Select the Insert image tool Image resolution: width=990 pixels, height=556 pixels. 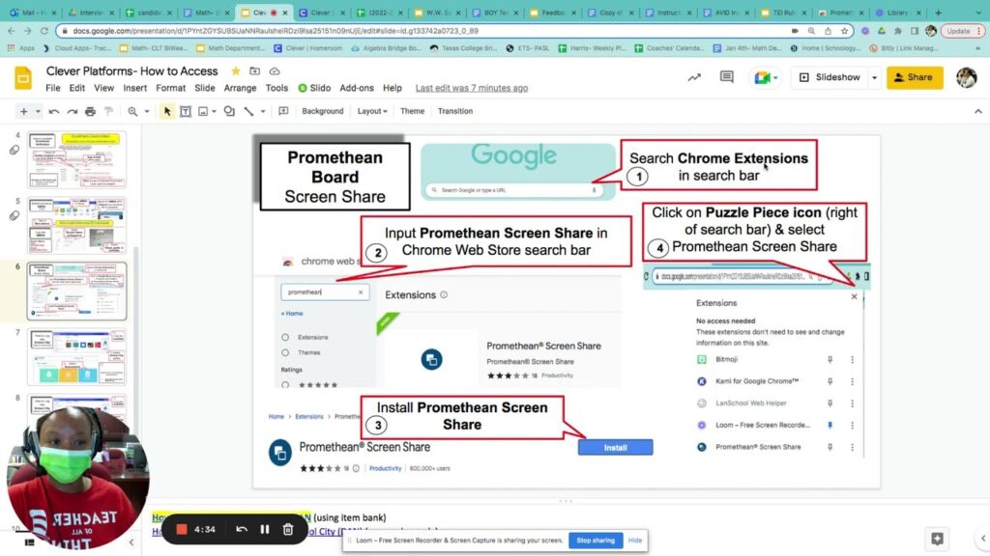203,112
